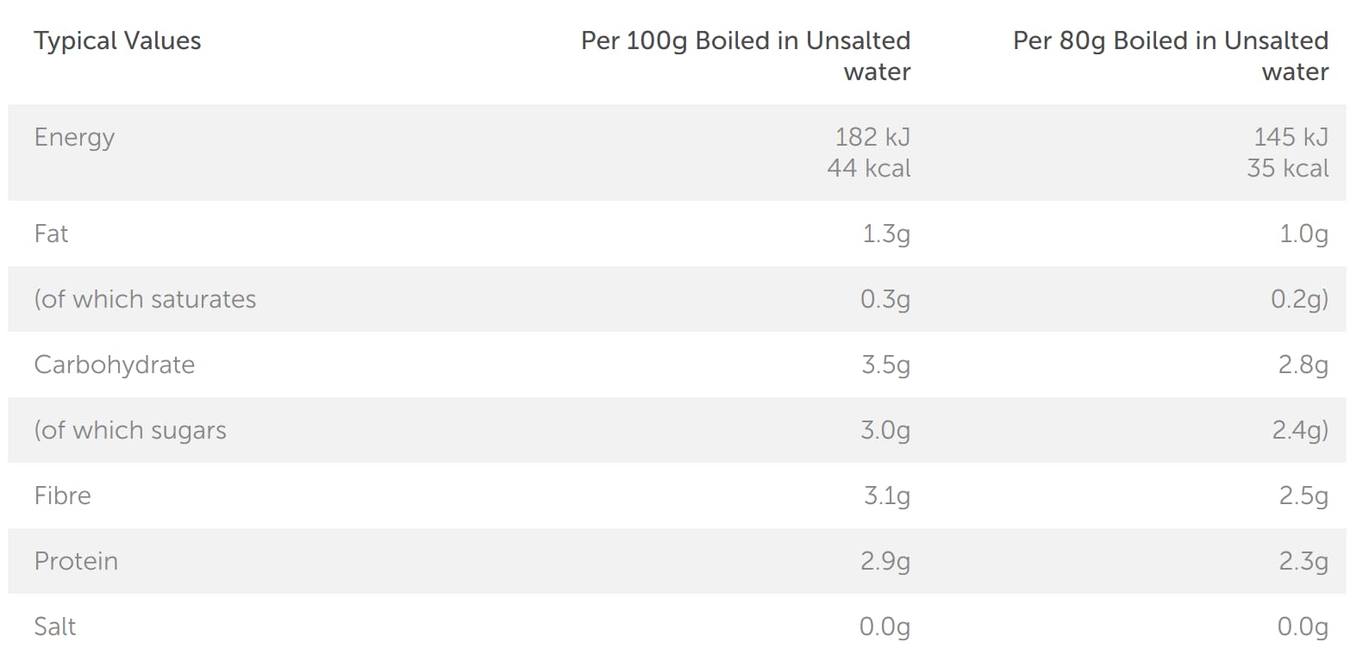Select the Salt row label
Viewport: 1350px width, 667px height.
pyautogui.click(x=55, y=626)
